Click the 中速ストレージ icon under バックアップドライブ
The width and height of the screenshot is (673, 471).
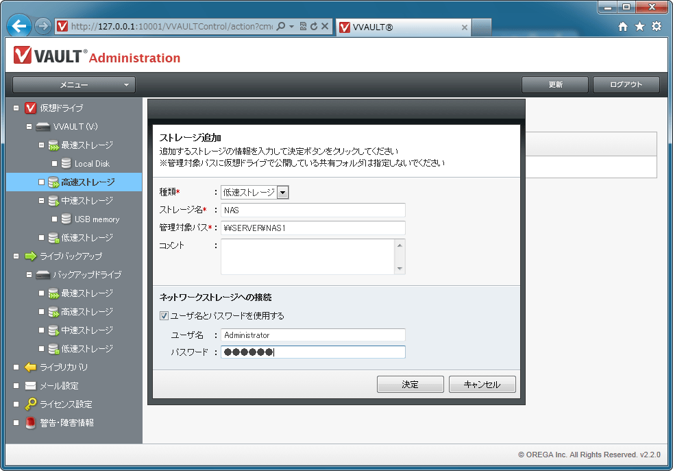[53, 330]
